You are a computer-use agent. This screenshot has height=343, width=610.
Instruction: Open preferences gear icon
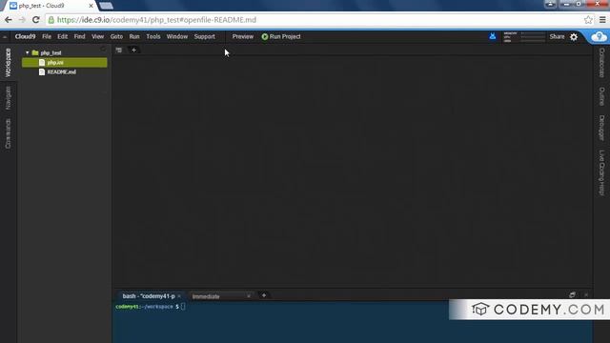[574, 37]
